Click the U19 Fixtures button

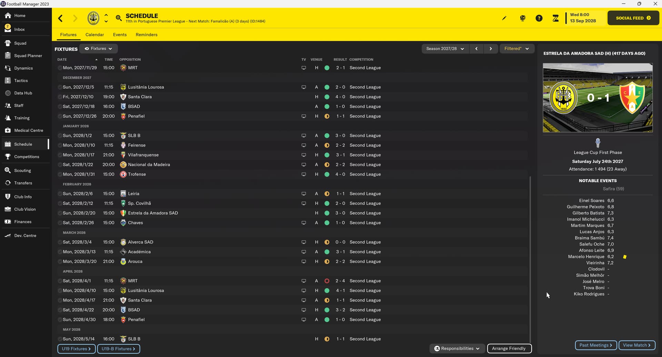[76, 349]
